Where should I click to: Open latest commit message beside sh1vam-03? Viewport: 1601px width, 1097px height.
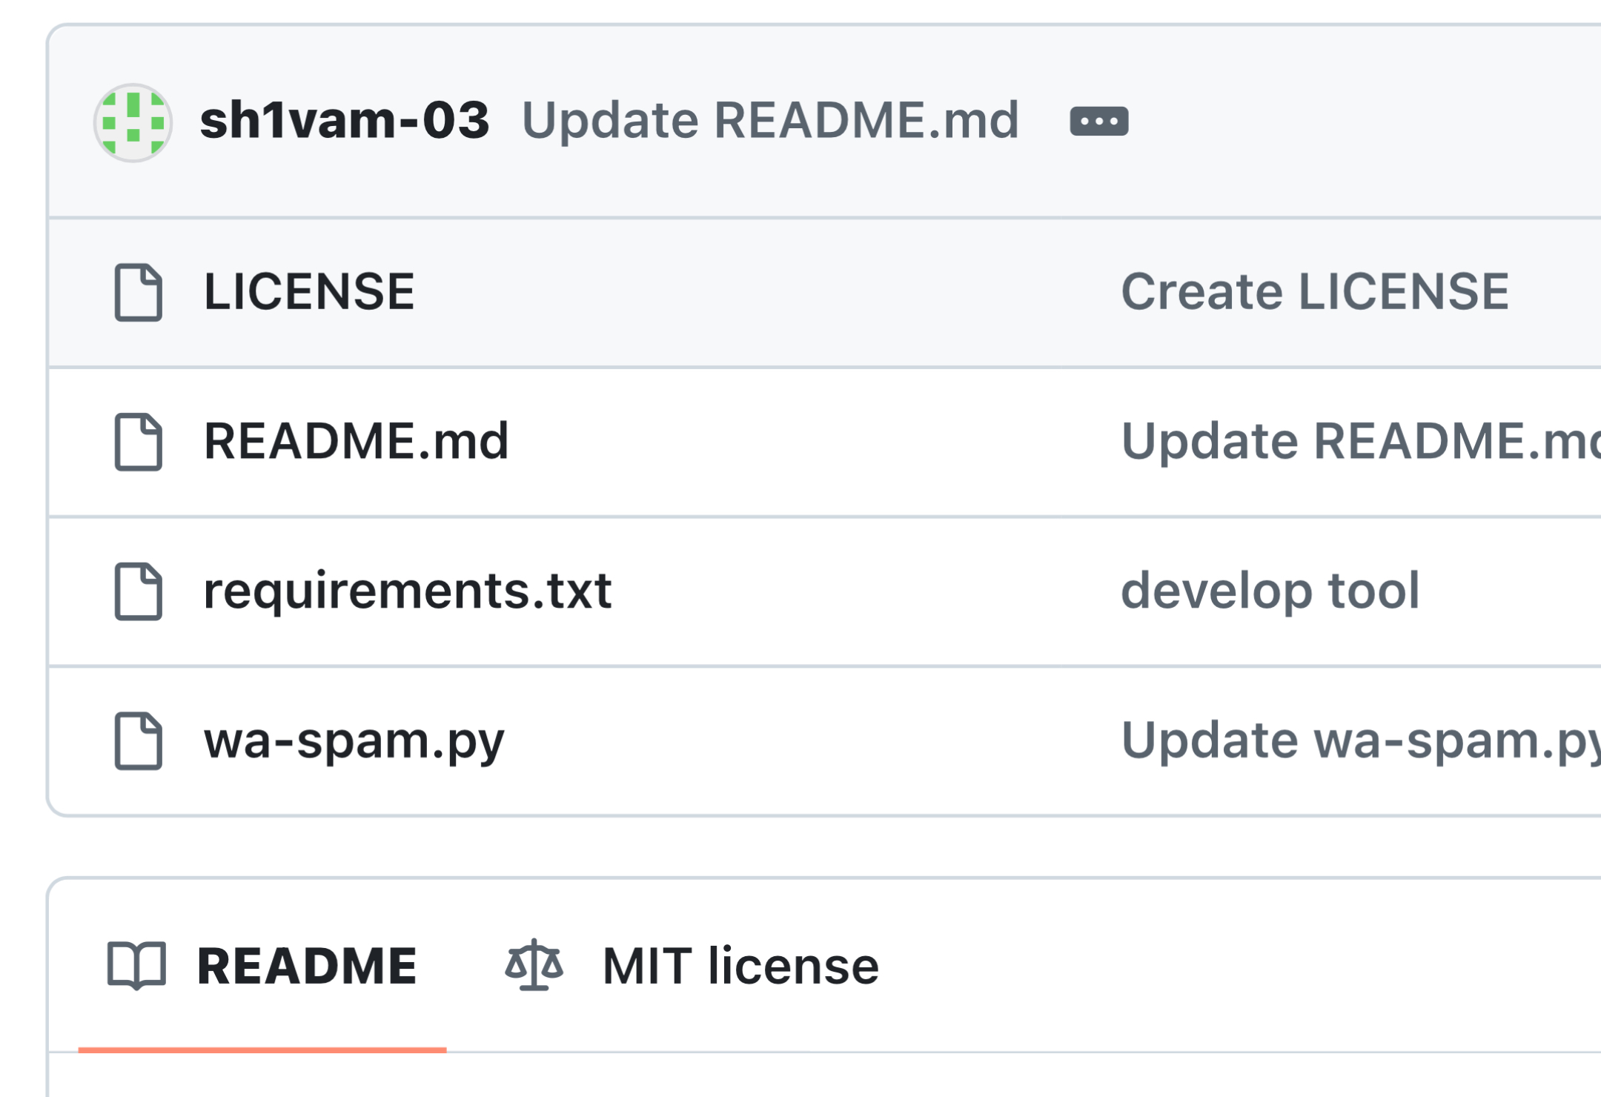tap(770, 120)
